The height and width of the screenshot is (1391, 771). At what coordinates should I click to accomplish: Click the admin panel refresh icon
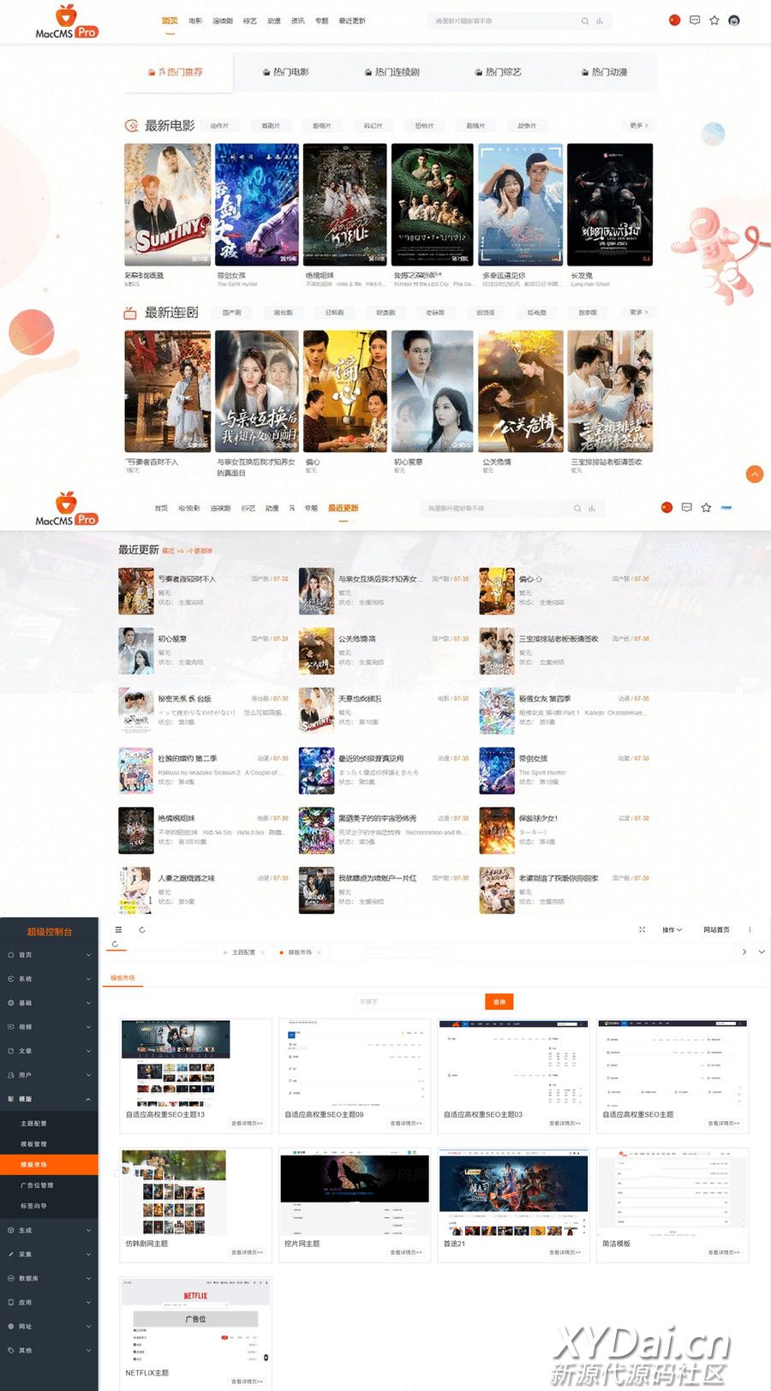[x=141, y=929]
